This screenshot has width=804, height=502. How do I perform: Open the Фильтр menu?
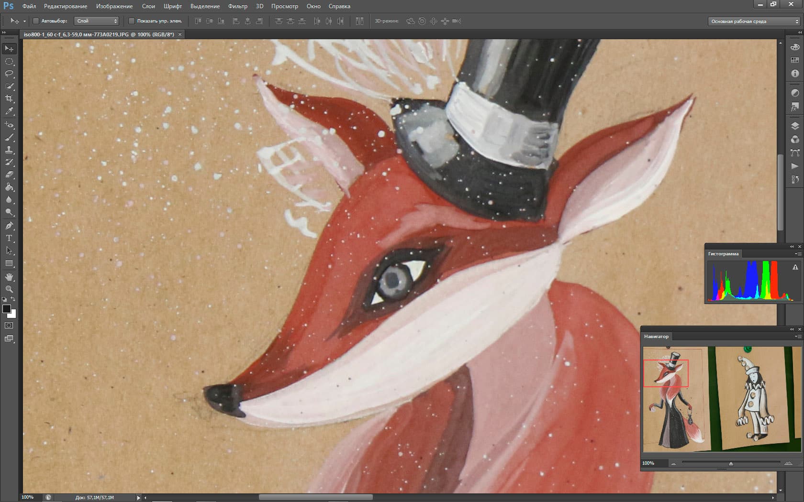(x=238, y=6)
